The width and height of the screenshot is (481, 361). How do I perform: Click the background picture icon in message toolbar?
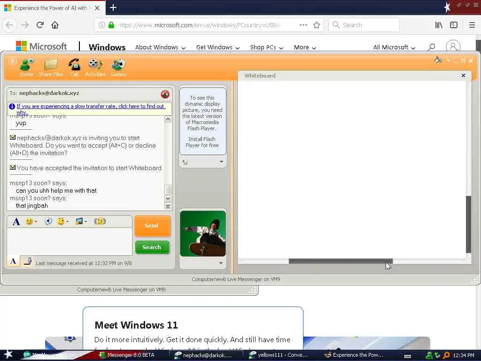[79, 221]
